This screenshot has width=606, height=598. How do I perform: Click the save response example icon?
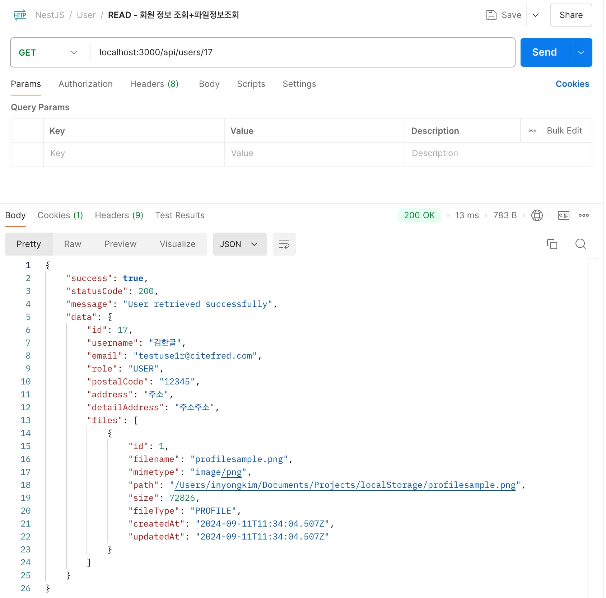tap(563, 215)
